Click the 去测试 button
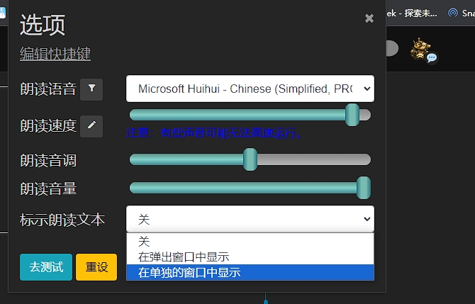The height and width of the screenshot is (304, 475). [46, 267]
